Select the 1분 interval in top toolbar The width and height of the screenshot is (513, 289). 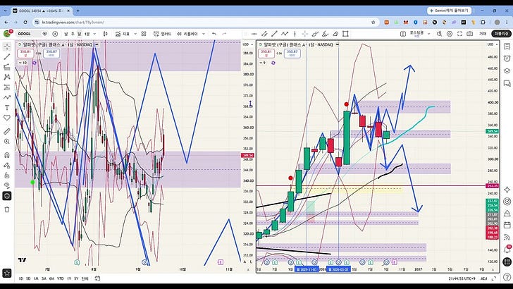click(87, 34)
